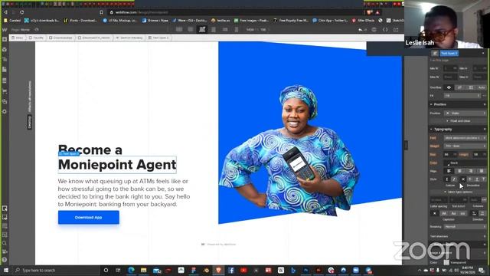Click the Download App button
Screen dimensions: 490x276
click(89, 218)
